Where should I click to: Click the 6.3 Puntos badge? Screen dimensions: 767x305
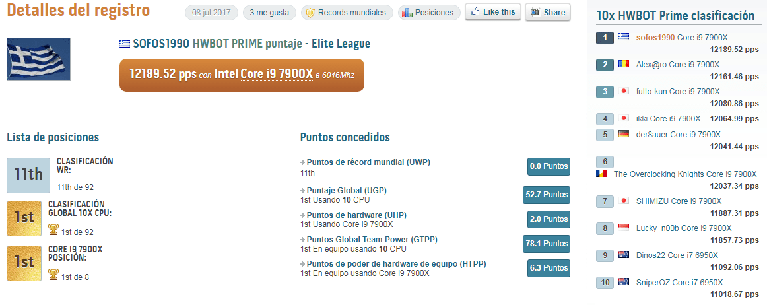point(549,268)
